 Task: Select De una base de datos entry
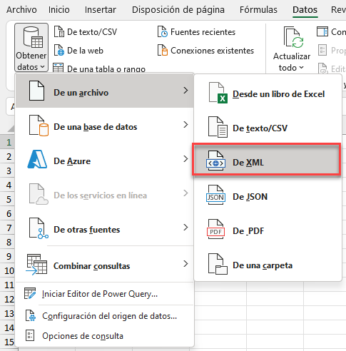point(104,125)
